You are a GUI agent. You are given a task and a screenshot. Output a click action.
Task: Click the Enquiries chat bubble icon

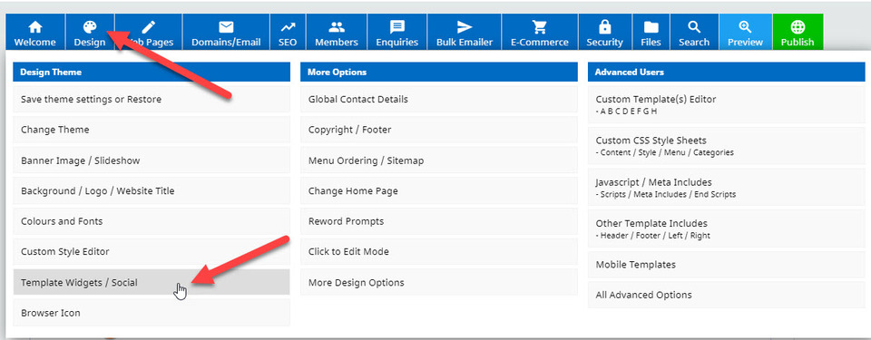point(397,26)
